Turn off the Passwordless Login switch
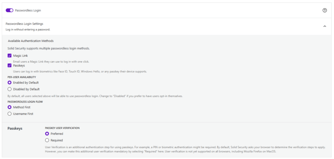 point(9,10)
